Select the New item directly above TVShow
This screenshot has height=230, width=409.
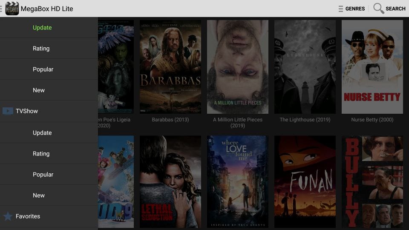39,90
